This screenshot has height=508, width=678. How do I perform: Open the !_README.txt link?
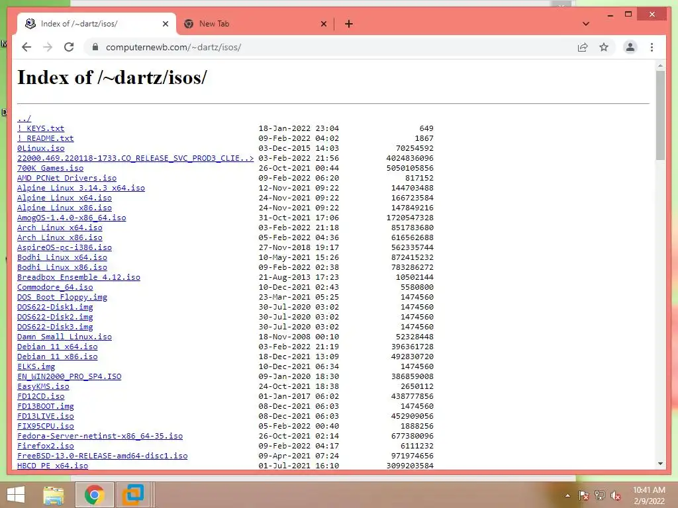pos(46,138)
